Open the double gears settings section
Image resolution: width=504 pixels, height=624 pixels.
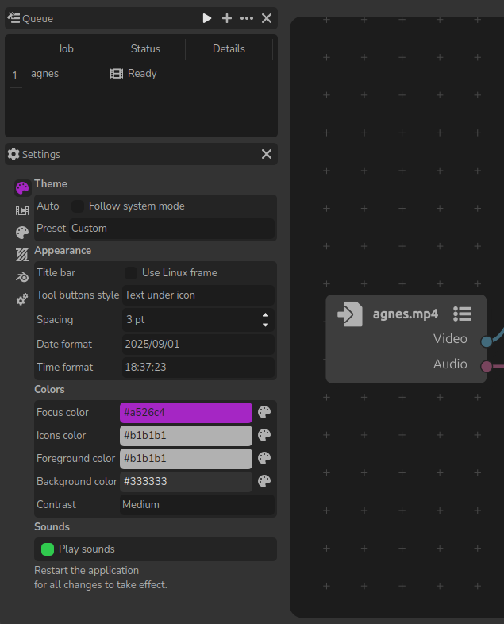pos(22,299)
